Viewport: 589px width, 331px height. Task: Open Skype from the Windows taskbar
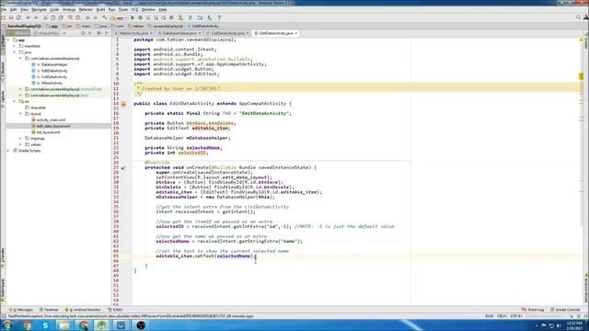(x=45, y=325)
